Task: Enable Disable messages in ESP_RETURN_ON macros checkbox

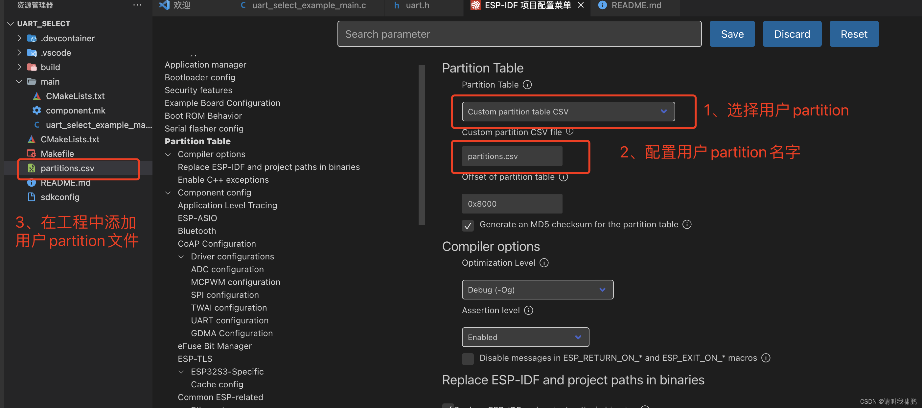Action: point(468,359)
